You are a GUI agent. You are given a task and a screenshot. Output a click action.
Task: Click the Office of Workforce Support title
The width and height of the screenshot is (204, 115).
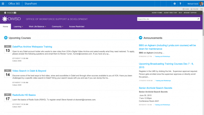[57, 19]
